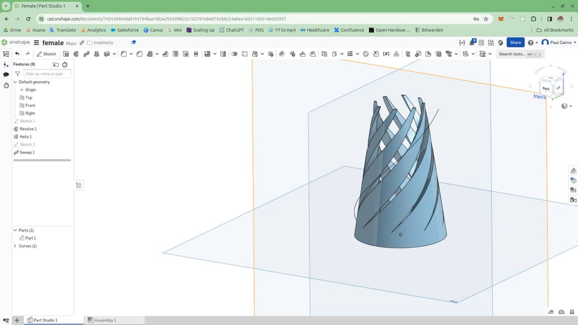Screen dimensions: 578x325
Task: Expand the Linear pattern dropdown arrow
Action: [x=215, y=54]
